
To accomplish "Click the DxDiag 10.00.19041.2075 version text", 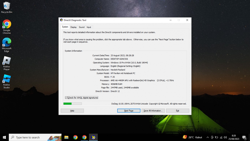I will (x=129, y=104).
